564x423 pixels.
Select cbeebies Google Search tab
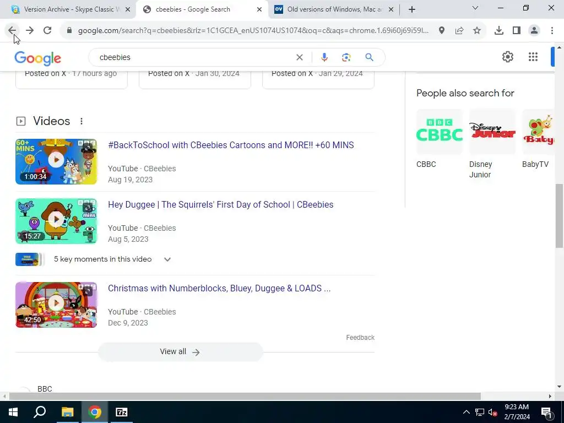[x=202, y=9]
